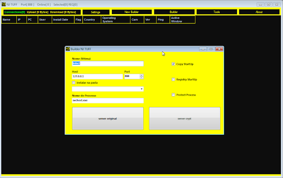283x178 pixels.
Task: Sort by the Install Date column header
Action: (63, 19)
